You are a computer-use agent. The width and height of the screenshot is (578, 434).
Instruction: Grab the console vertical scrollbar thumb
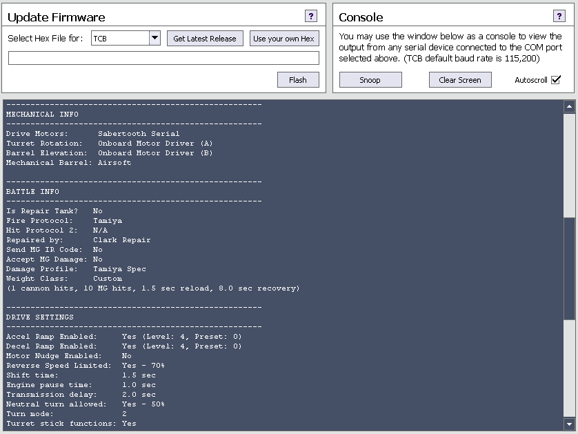pyautogui.click(x=569, y=269)
